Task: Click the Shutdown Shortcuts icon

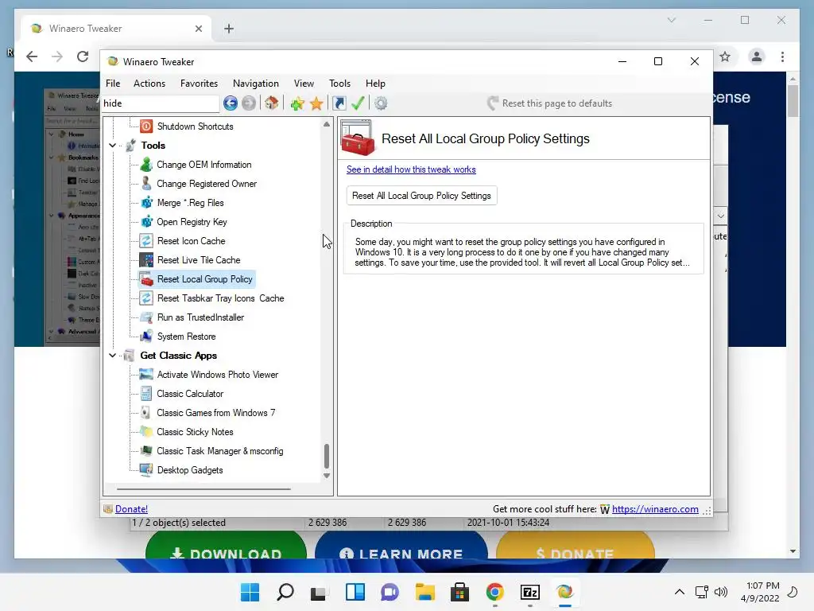Action: [146, 126]
